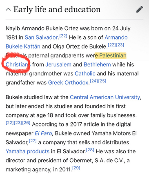
Task: Collapse the Early life and education section
Action: click(9, 9)
